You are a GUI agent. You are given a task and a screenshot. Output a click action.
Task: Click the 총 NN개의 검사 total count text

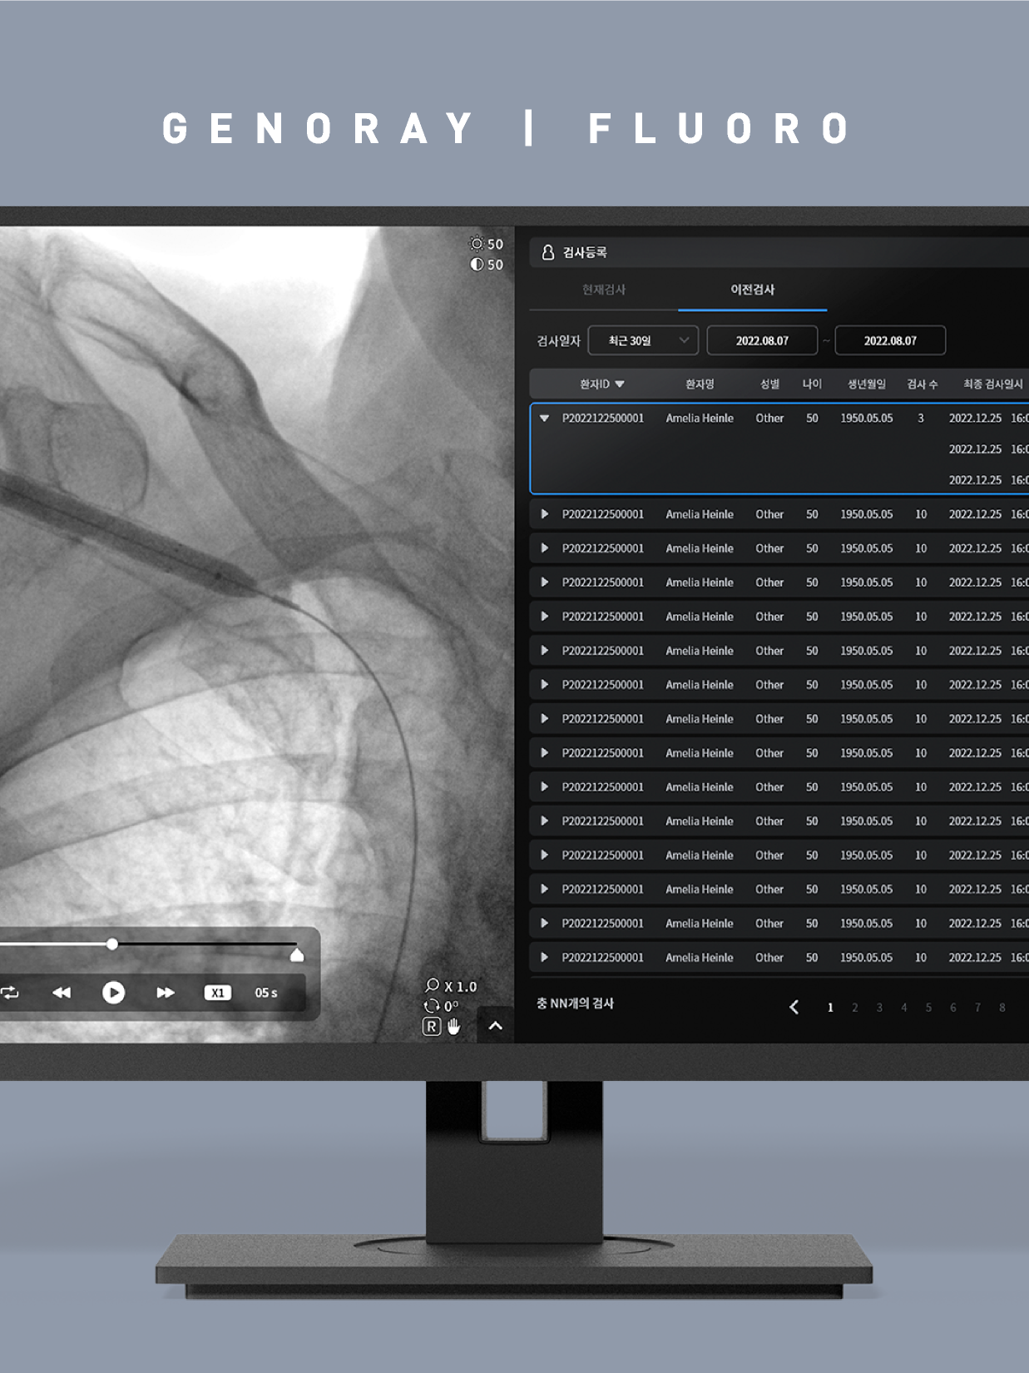point(575,1004)
